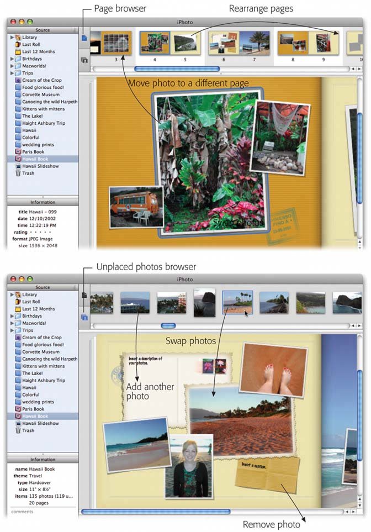
Task: Select Corvette Museum album in the top window
Action: pos(41,94)
